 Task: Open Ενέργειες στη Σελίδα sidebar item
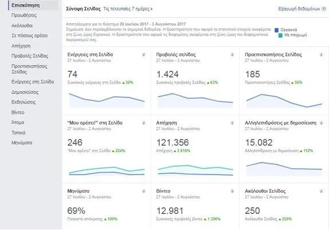tap(33, 82)
